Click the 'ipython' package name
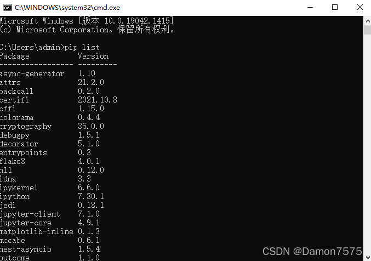Image resolution: width=371 pixels, height=261 pixels. (15, 196)
